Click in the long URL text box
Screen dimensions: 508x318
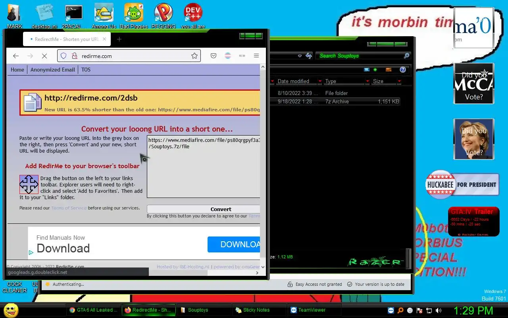204,167
